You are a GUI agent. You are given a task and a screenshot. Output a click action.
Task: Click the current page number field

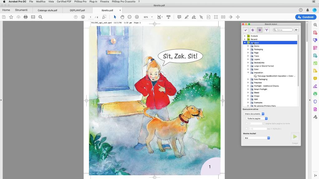point(90,17)
